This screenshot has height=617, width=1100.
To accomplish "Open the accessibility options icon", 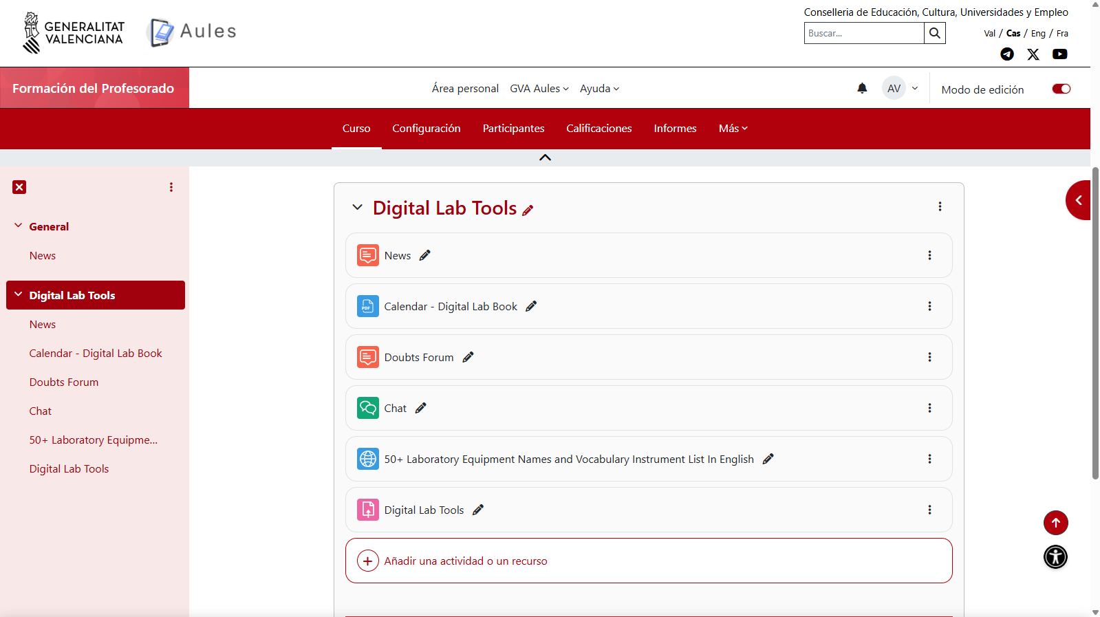I will [1055, 556].
